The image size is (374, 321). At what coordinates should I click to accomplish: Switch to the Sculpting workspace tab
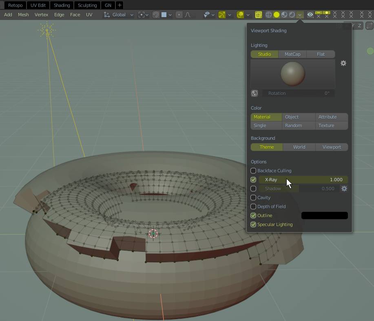(x=87, y=5)
